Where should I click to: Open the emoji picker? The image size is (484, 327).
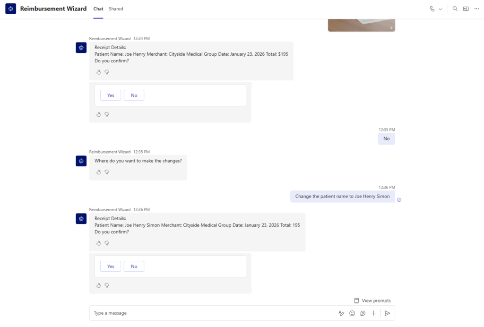point(352,313)
